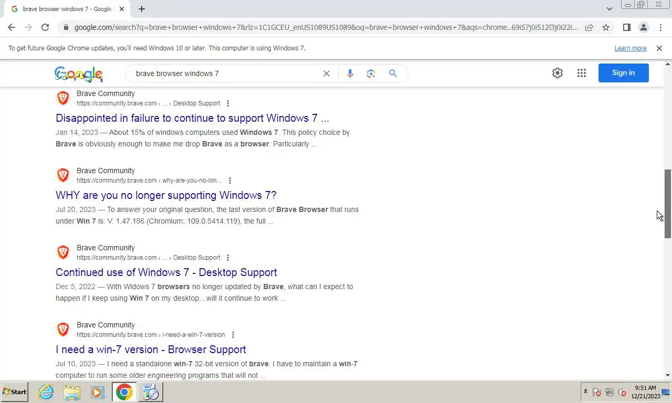The image size is (672, 403).
Task: Open the tab search dropdown arrow
Action: (x=609, y=9)
